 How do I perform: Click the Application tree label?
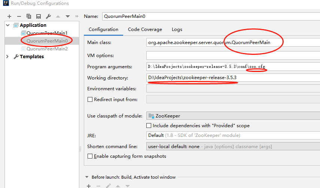pos(33,25)
